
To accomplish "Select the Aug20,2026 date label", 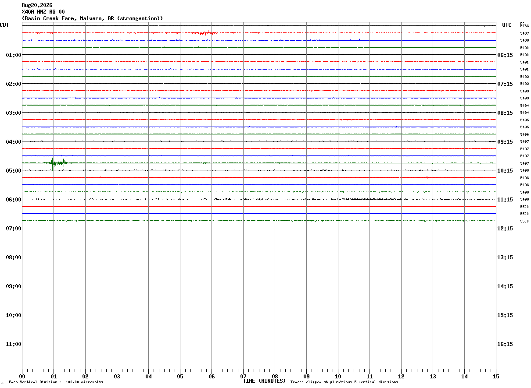I will coord(37,5).
